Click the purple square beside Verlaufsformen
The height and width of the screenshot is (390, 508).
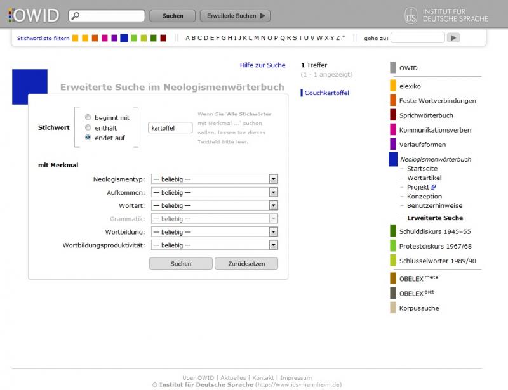tap(393, 144)
